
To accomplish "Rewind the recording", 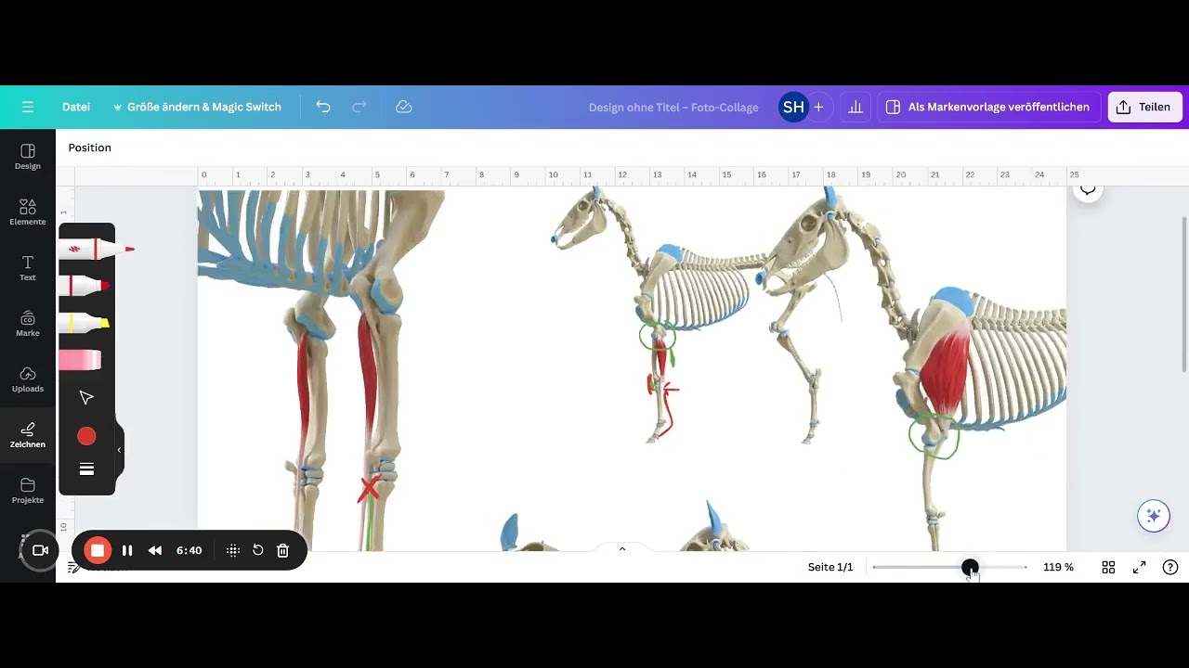I will (155, 550).
